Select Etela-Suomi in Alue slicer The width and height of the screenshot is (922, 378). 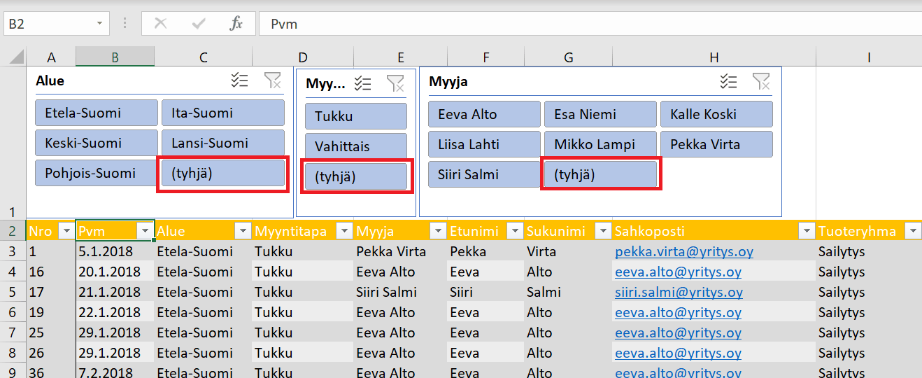tap(97, 113)
